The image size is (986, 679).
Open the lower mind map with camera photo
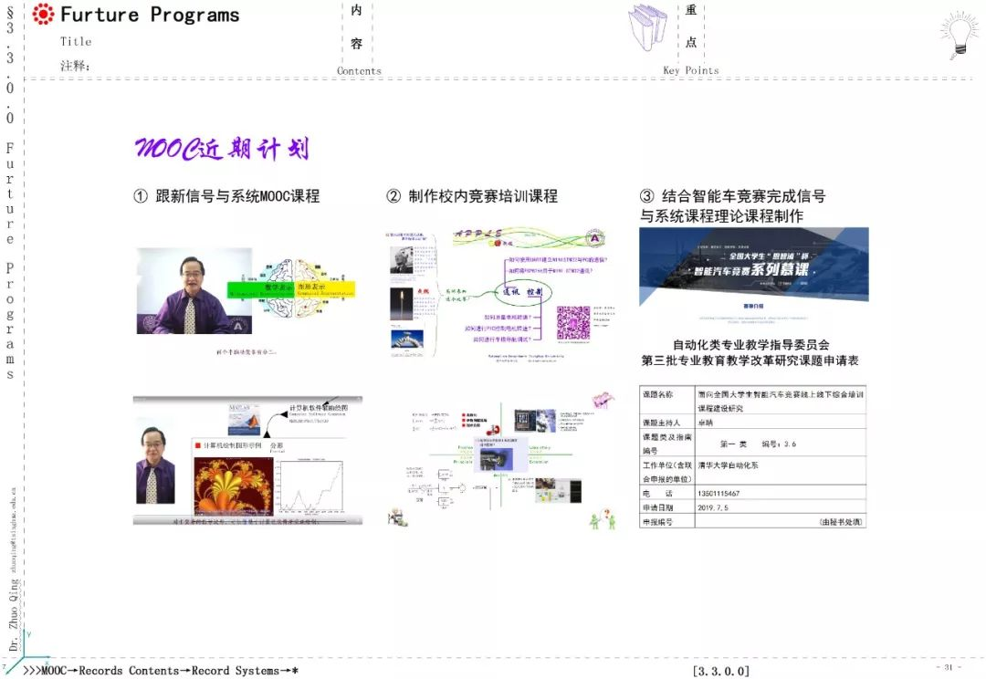(x=501, y=461)
